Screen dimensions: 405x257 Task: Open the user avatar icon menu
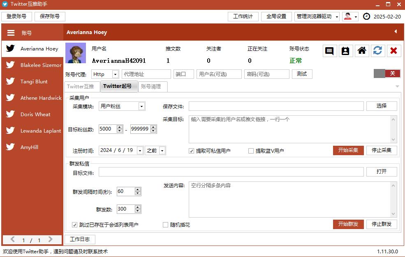click(x=350, y=16)
